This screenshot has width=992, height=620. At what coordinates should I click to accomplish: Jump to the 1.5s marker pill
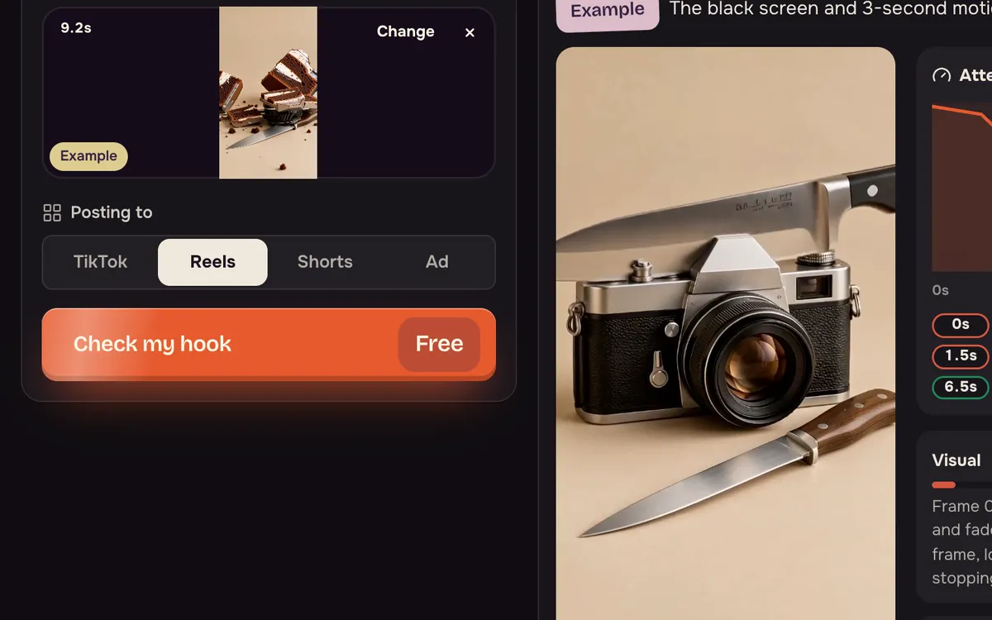[x=961, y=356]
